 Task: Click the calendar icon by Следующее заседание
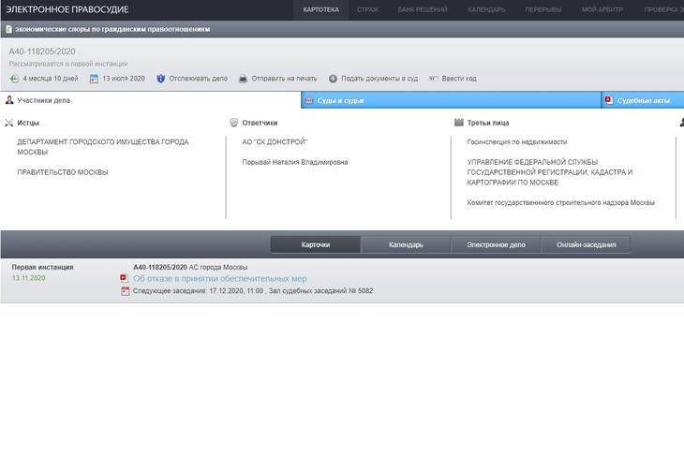(125, 291)
